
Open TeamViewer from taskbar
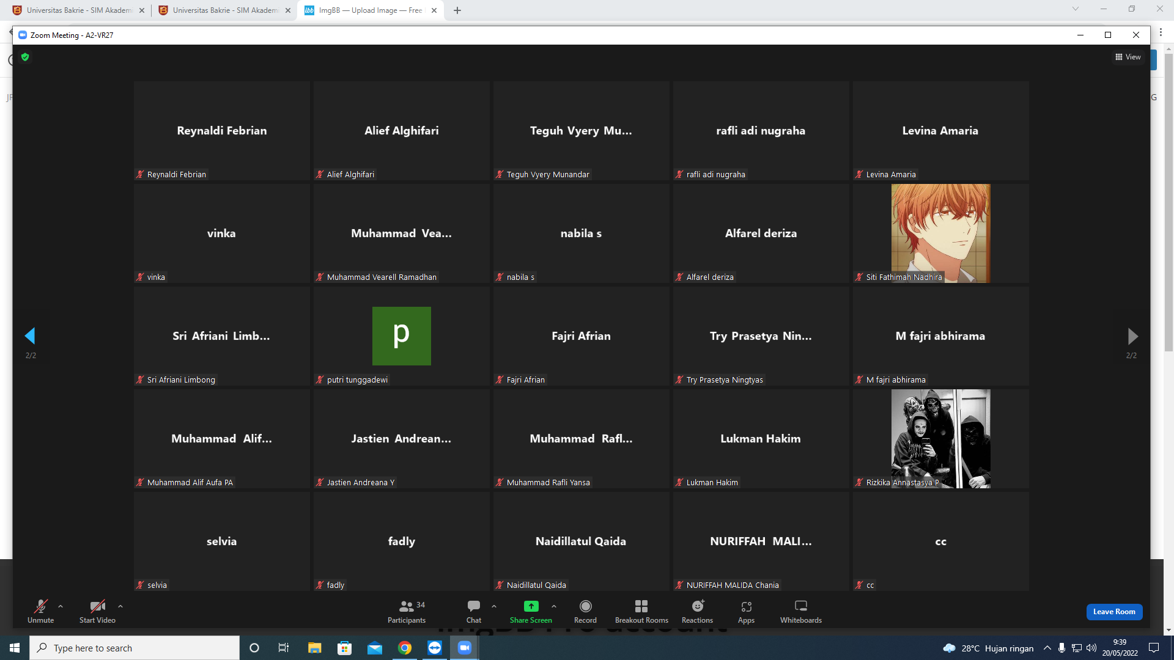pyautogui.click(x=435, y=648)
